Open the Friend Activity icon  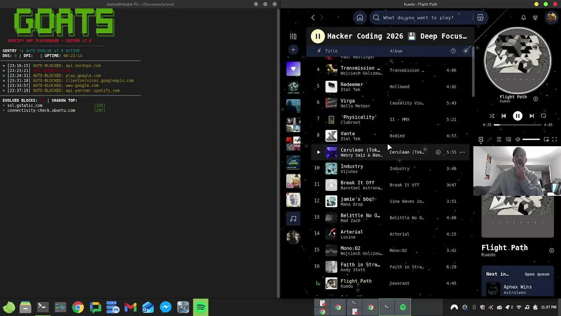click(535, 18)
